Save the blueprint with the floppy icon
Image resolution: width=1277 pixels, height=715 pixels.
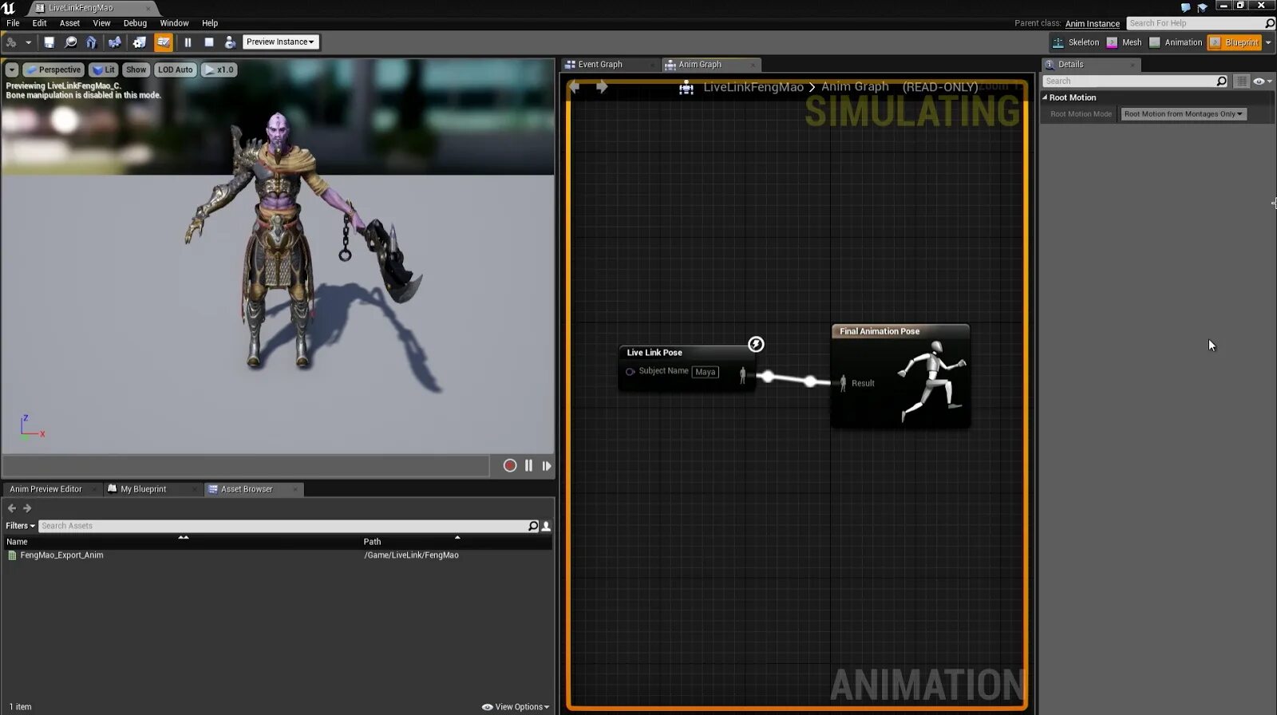coord(49,42)
